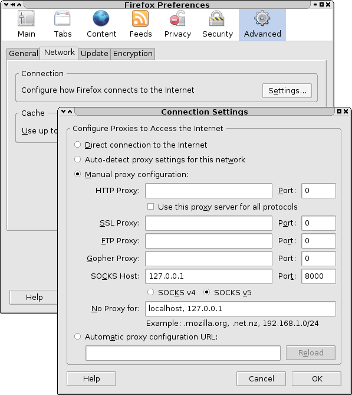The width and height of the screenshot is (352, 395).
Task: Switch to the General tab
Action: (24, 53)
